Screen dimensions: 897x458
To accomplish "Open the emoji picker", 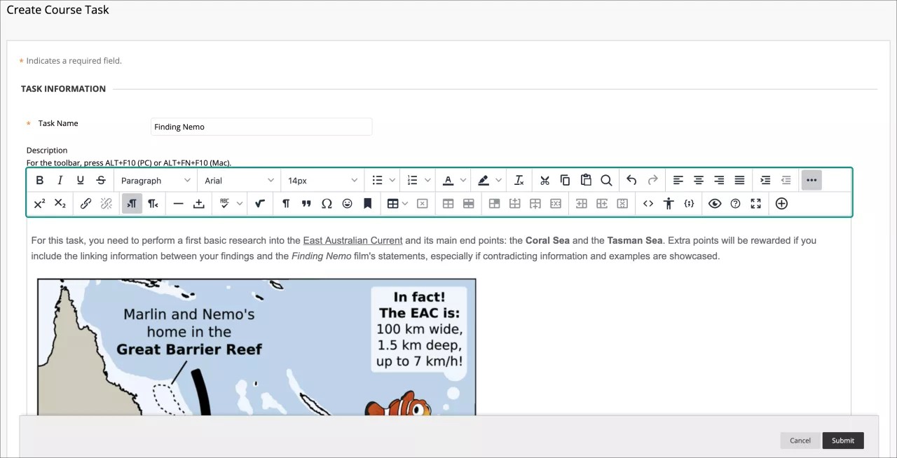I will [x=347, y=203].
